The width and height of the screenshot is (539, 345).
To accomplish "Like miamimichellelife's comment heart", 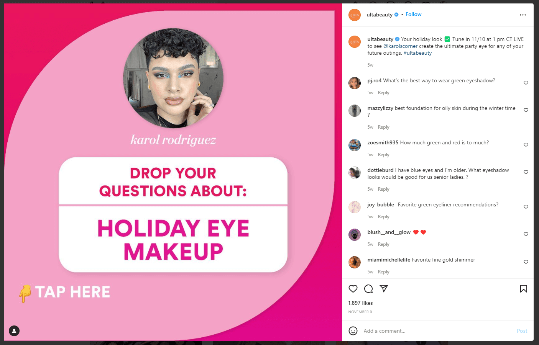I will pos(526,262).
